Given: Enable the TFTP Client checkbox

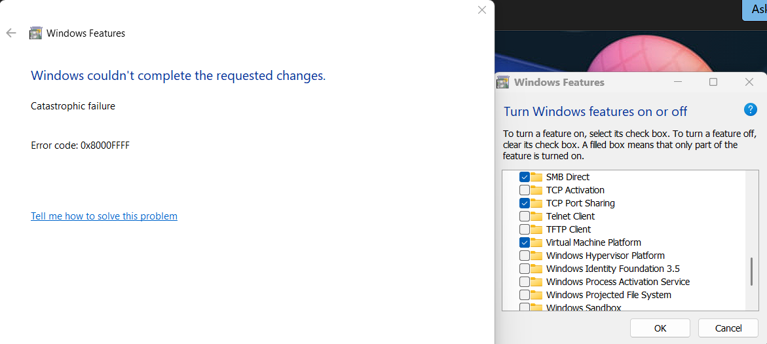Looking at the screenshot, I should point(525,229).
